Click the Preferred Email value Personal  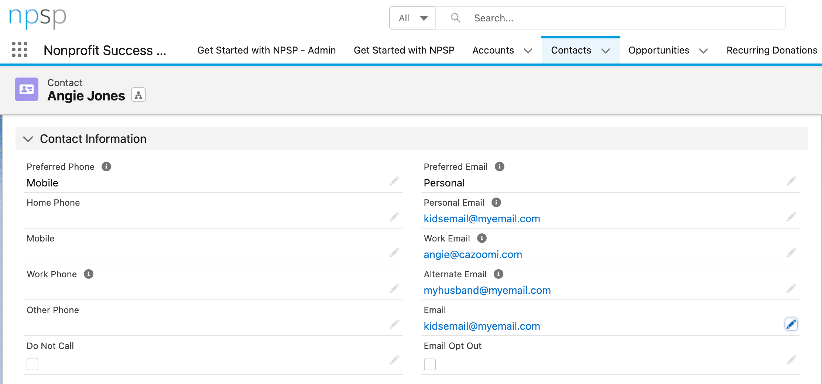coord(444,183)
